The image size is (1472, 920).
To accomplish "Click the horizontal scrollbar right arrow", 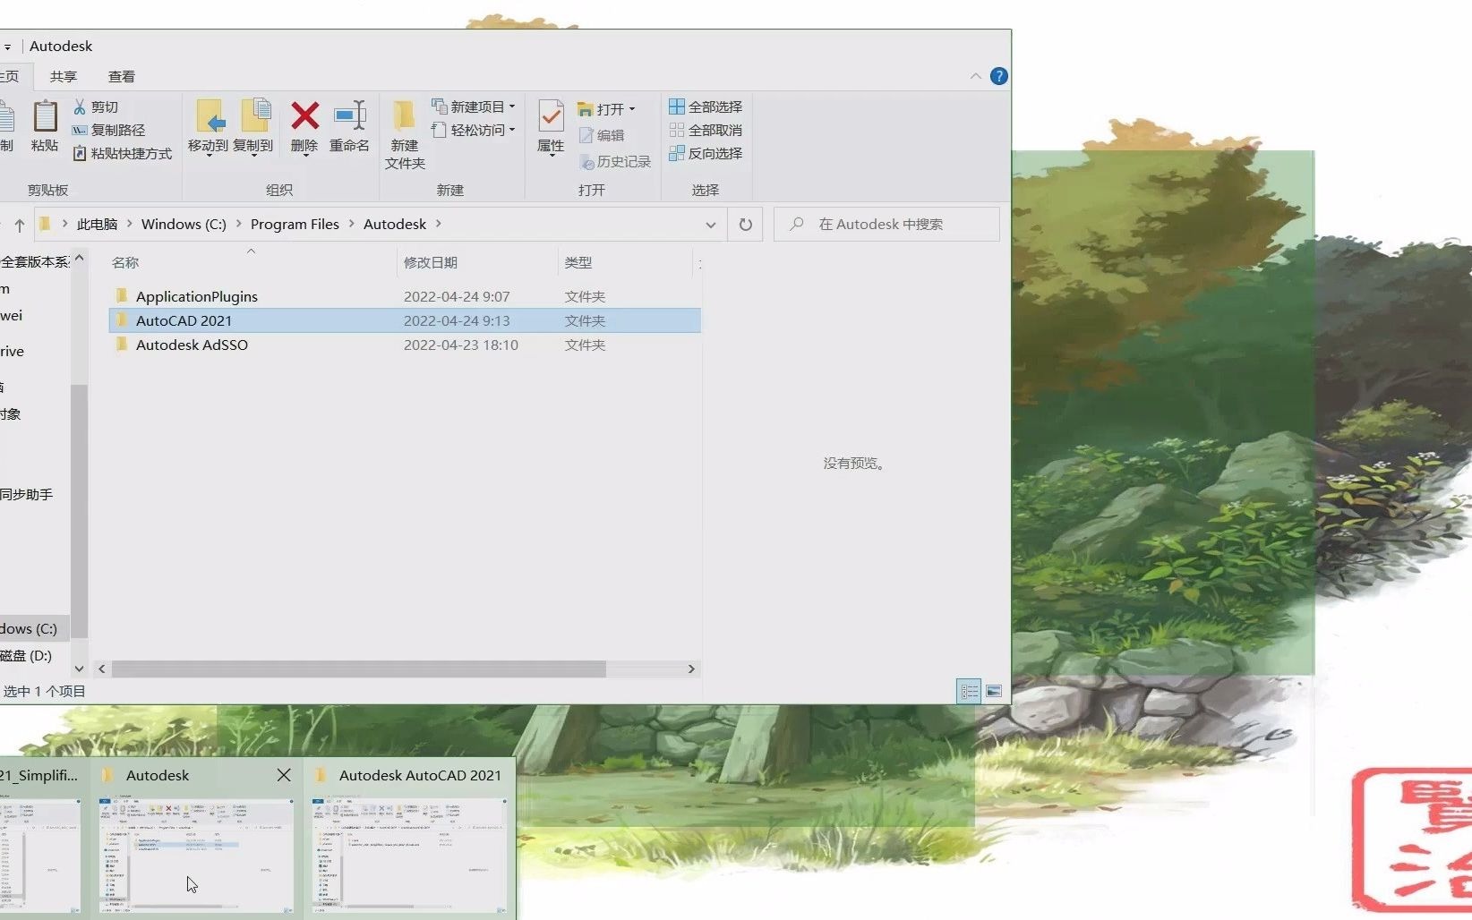I will pos(691,669).
